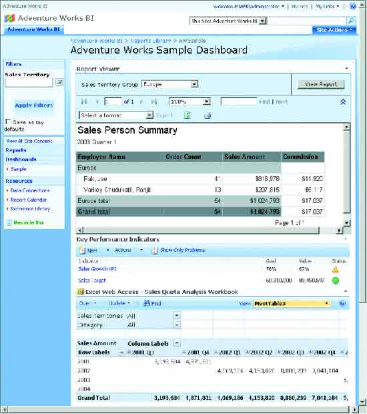Open Reference Library link
The image size is (367, 414).
(x=30, y=209)
